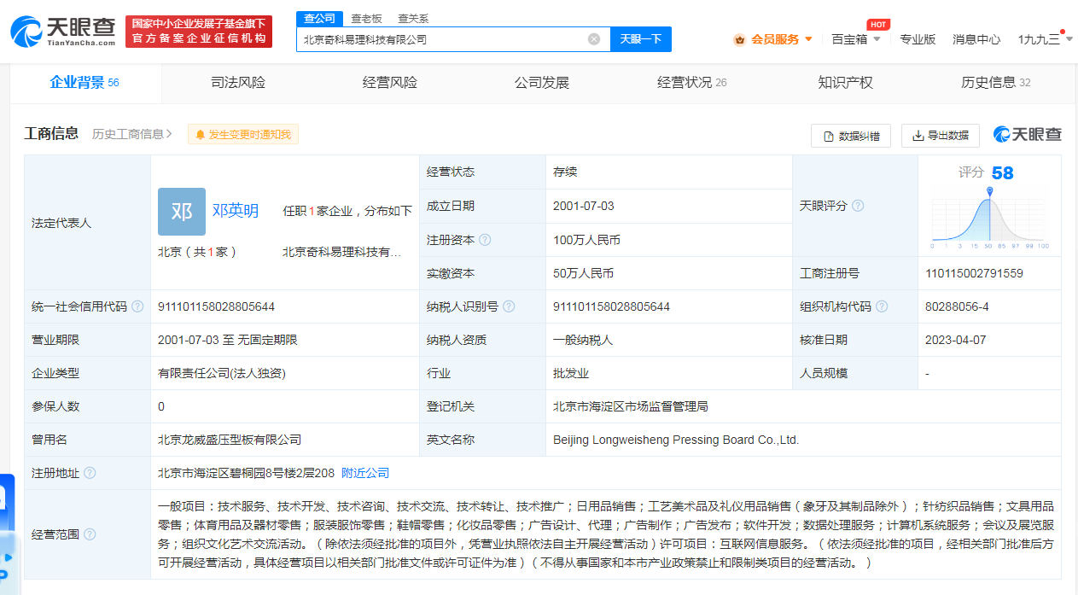Image resolution: width=1078 pixels, height=595 pixels.
Task: Select 纳税人资质 一般纳税人
Action: pyautogui.click(x=583, y=340)
